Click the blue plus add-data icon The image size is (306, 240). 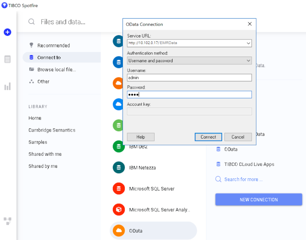[x=7, y=32]
